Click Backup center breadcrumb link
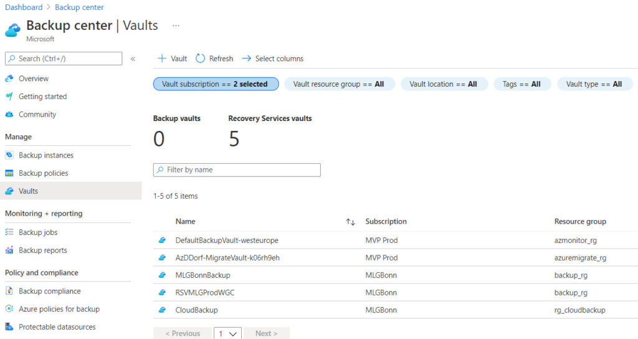Image resolution: width=638 pixels, height=339 pixels. (79, 7)
